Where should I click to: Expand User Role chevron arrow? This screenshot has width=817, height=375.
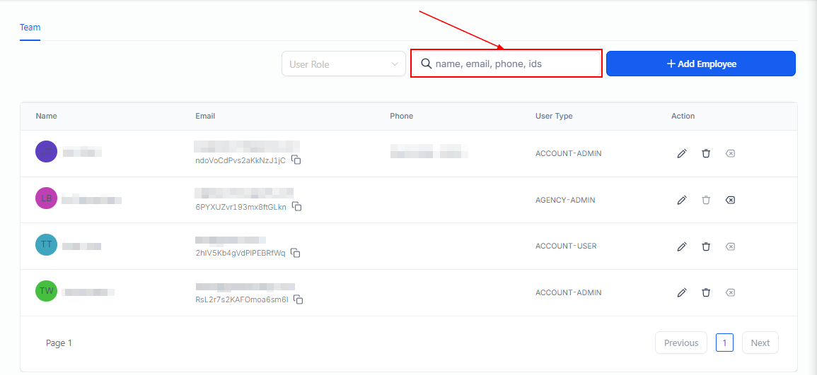coord(395,64)
